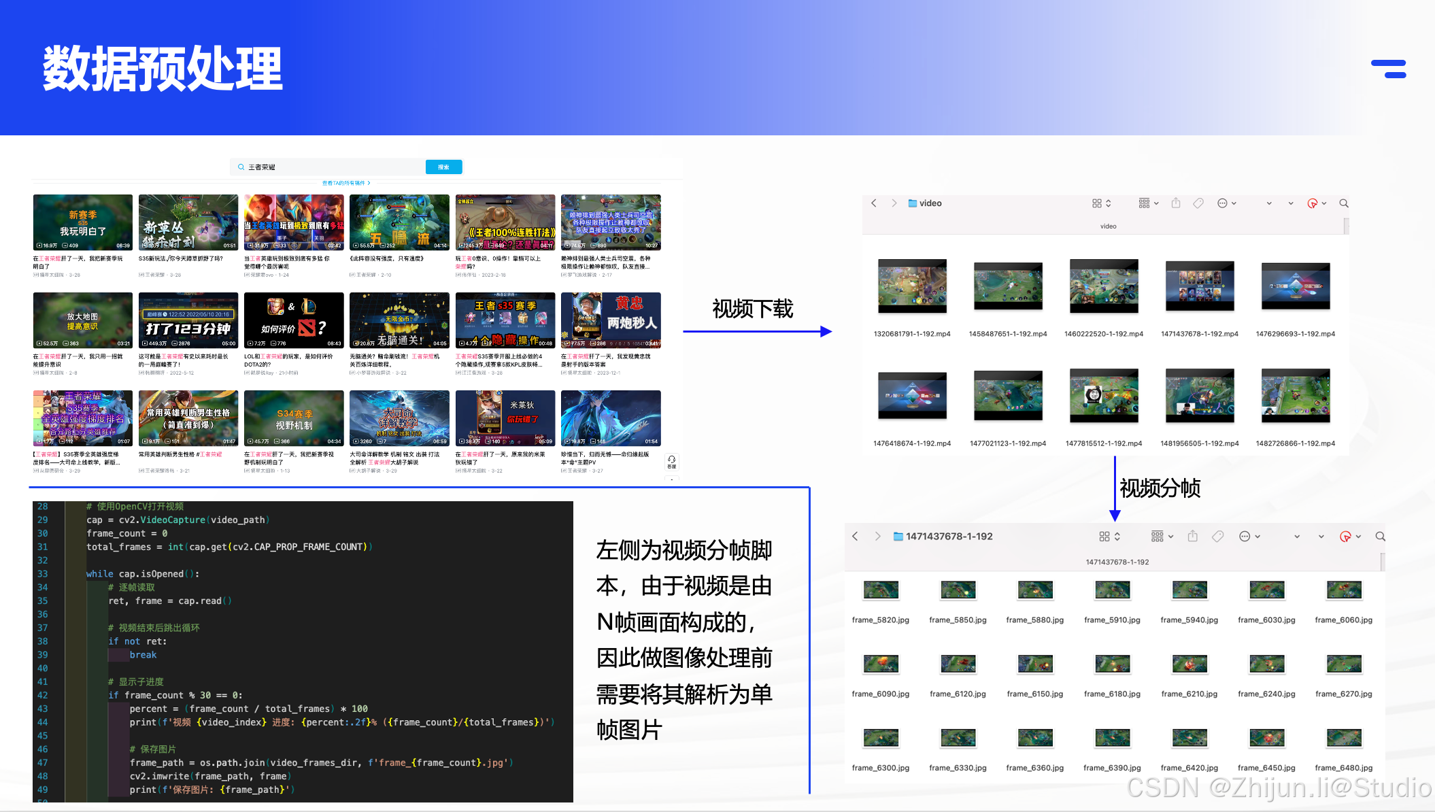
Task: Go back in 1471437678-1-192 Finder window
Action: [x=856, y=537]
